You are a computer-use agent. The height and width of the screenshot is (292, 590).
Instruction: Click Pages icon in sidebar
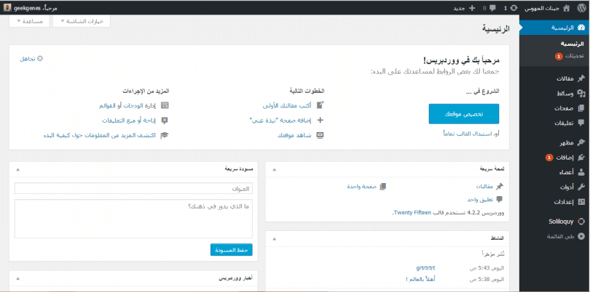pyautogui.click(x=581, y=108)
